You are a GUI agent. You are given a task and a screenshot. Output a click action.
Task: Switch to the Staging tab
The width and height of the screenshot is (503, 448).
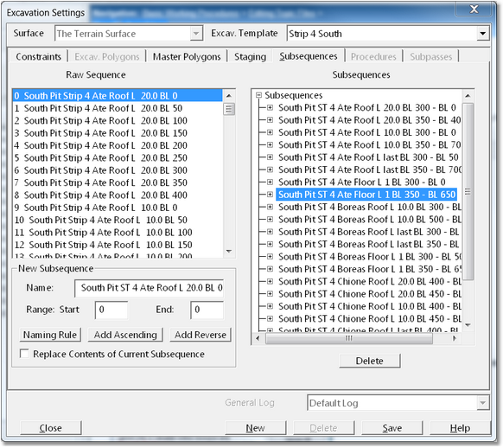pyautogui.click(x=250, y=56)
